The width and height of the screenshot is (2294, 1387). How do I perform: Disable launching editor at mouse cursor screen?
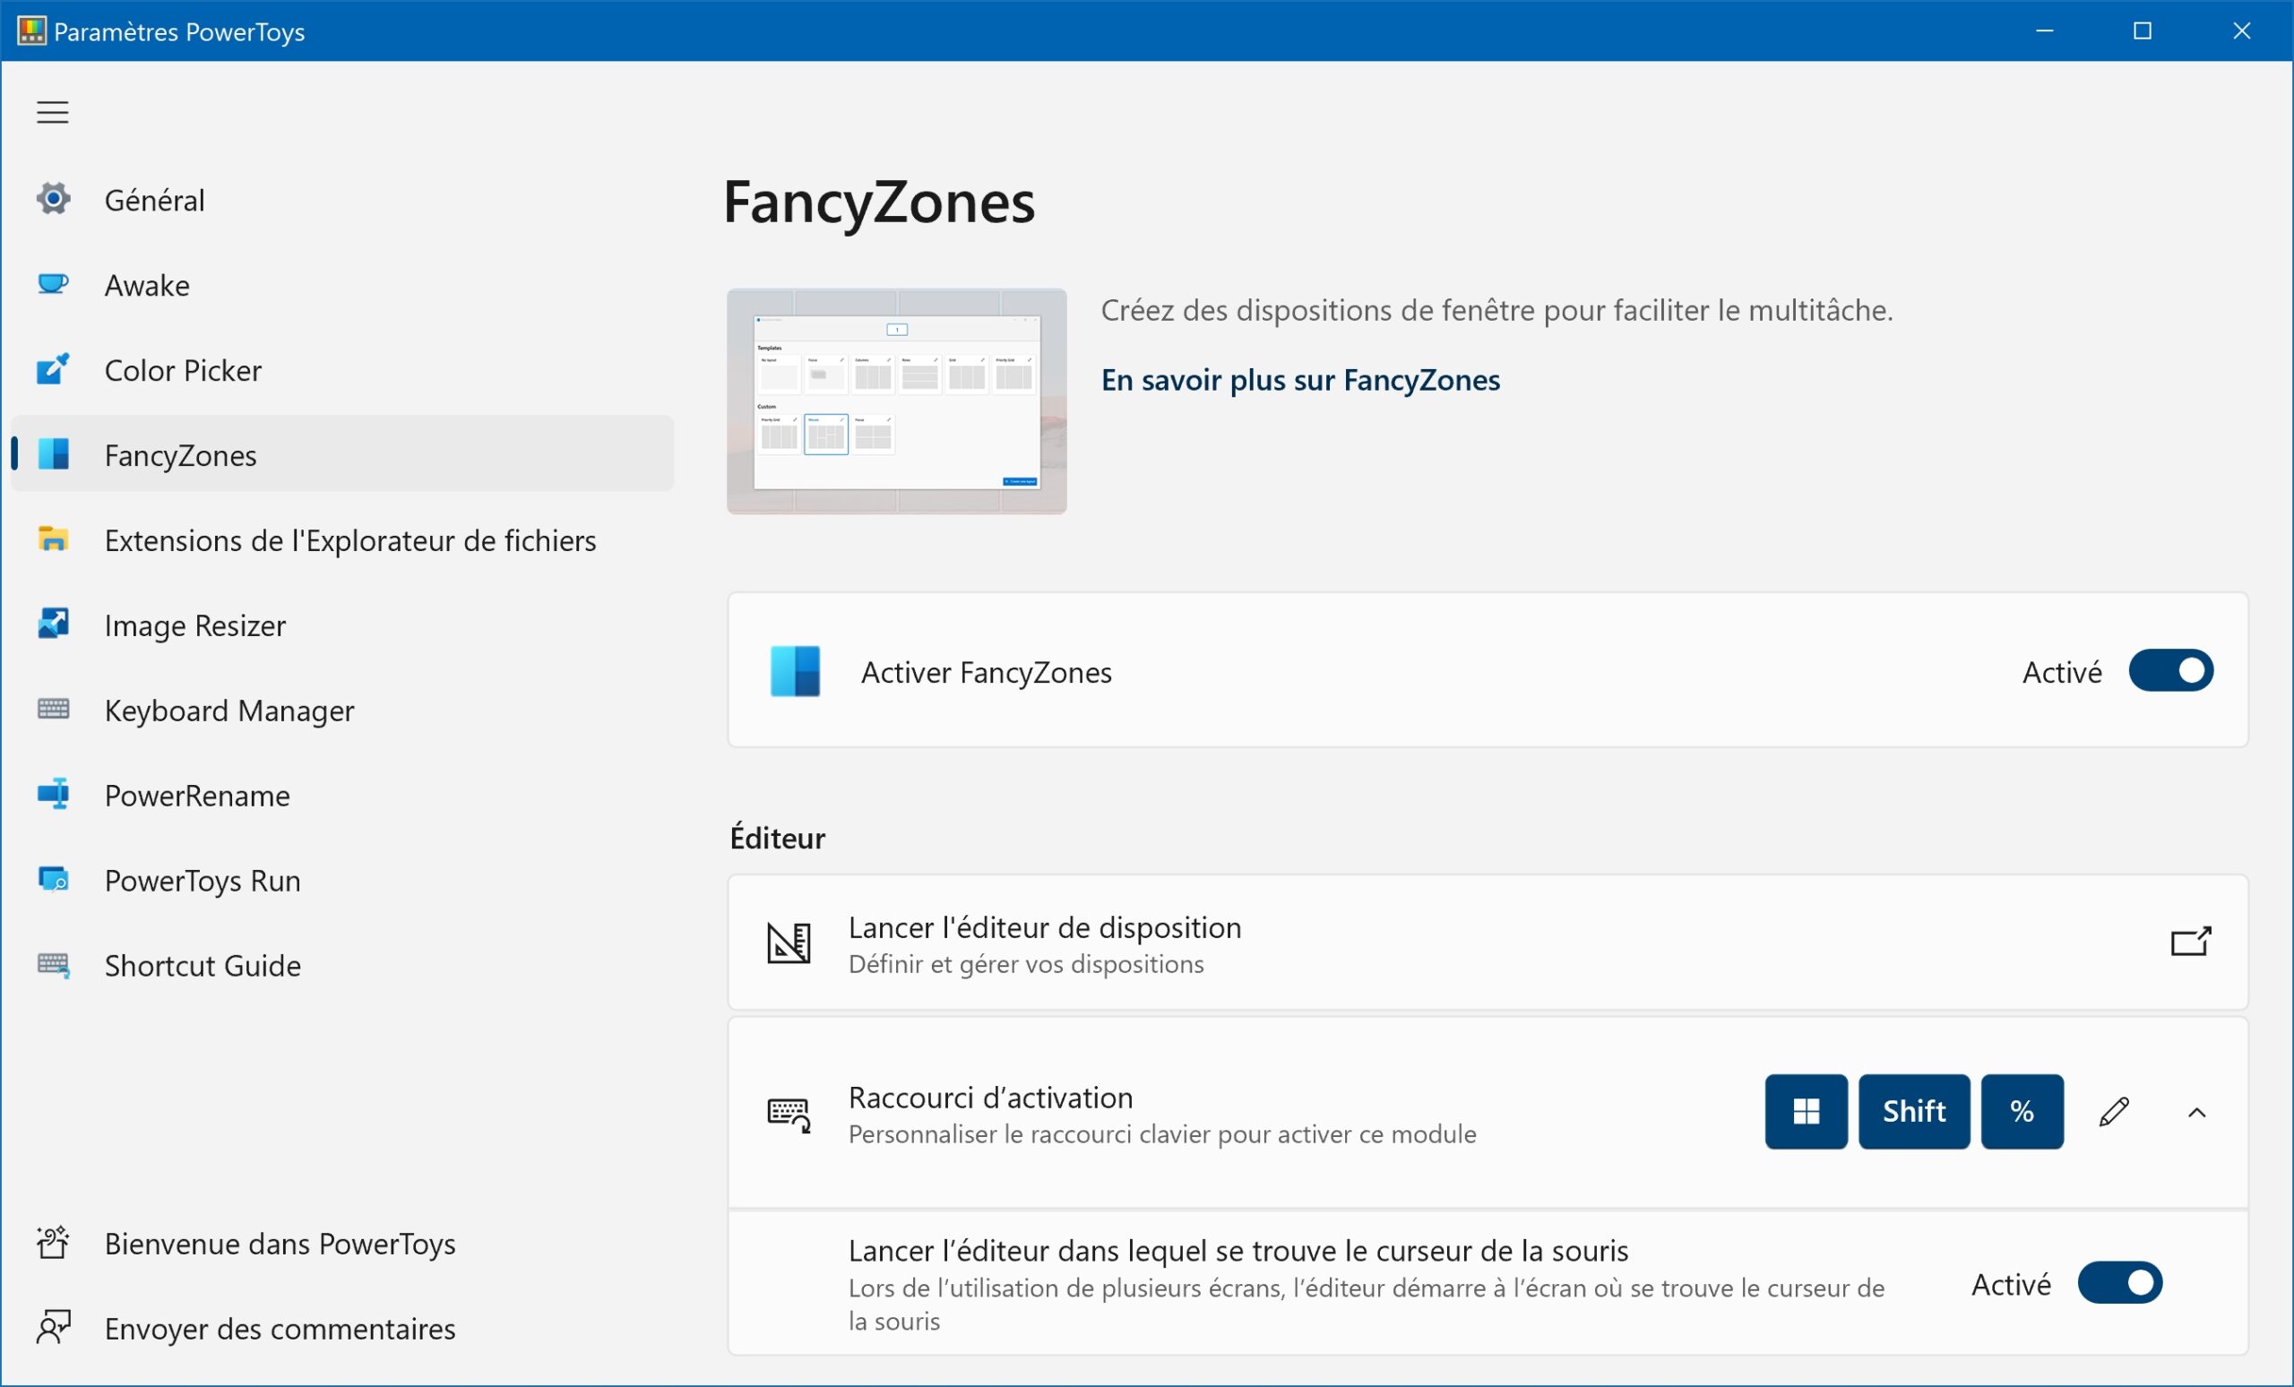2120,1284
